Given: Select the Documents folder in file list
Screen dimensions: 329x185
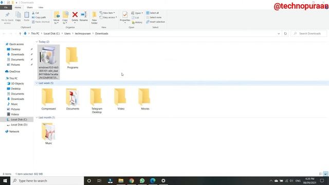Looking at the screenshot, I should tap(72, 99).
